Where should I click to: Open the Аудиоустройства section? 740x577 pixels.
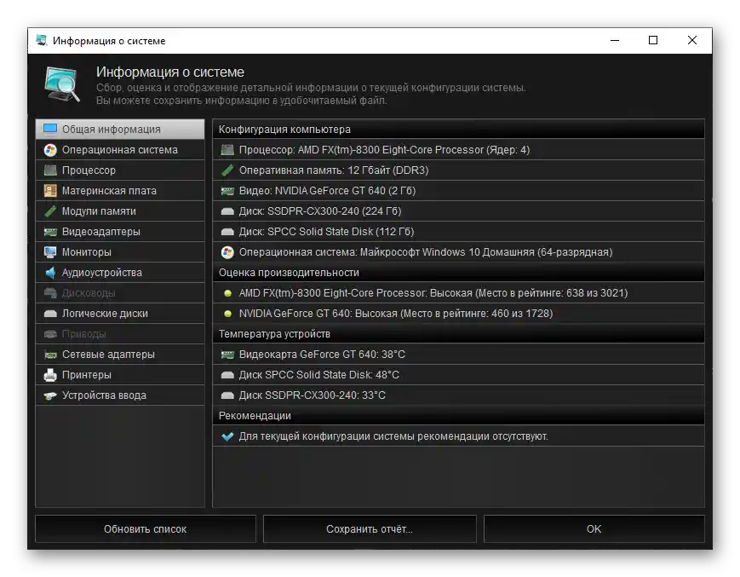(x=120, y=273)
